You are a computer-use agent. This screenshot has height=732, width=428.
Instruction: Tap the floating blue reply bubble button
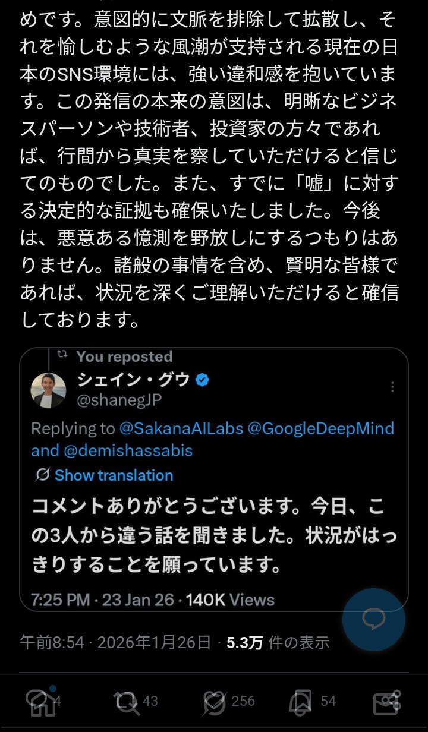[373, 620]
